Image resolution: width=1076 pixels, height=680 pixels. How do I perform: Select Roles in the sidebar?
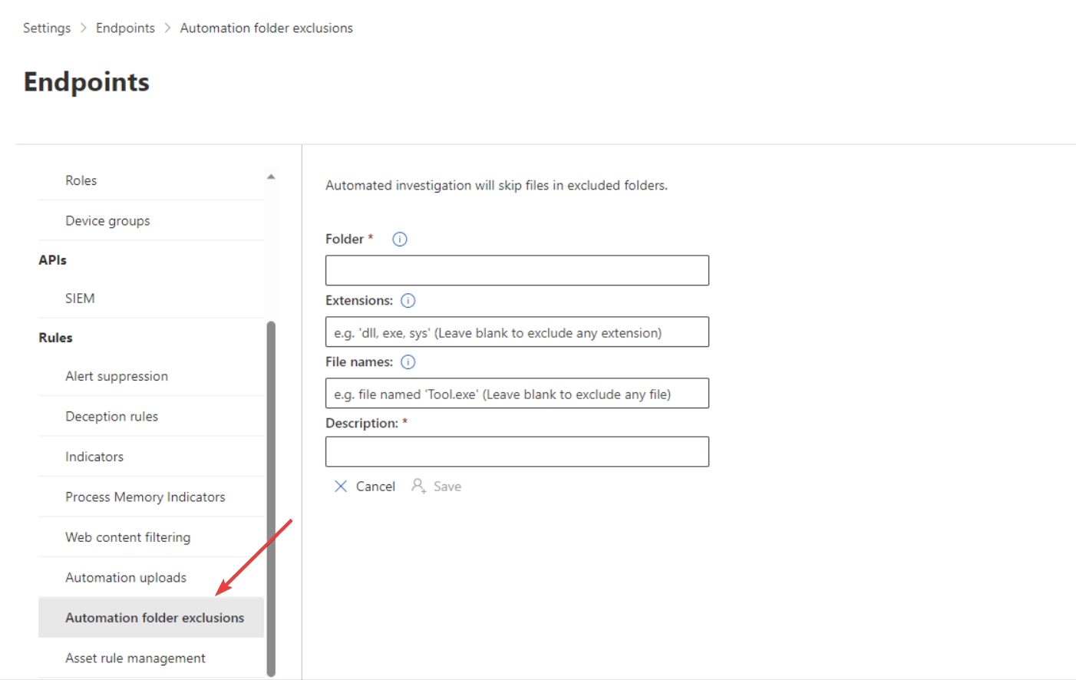tap(81, 180)
